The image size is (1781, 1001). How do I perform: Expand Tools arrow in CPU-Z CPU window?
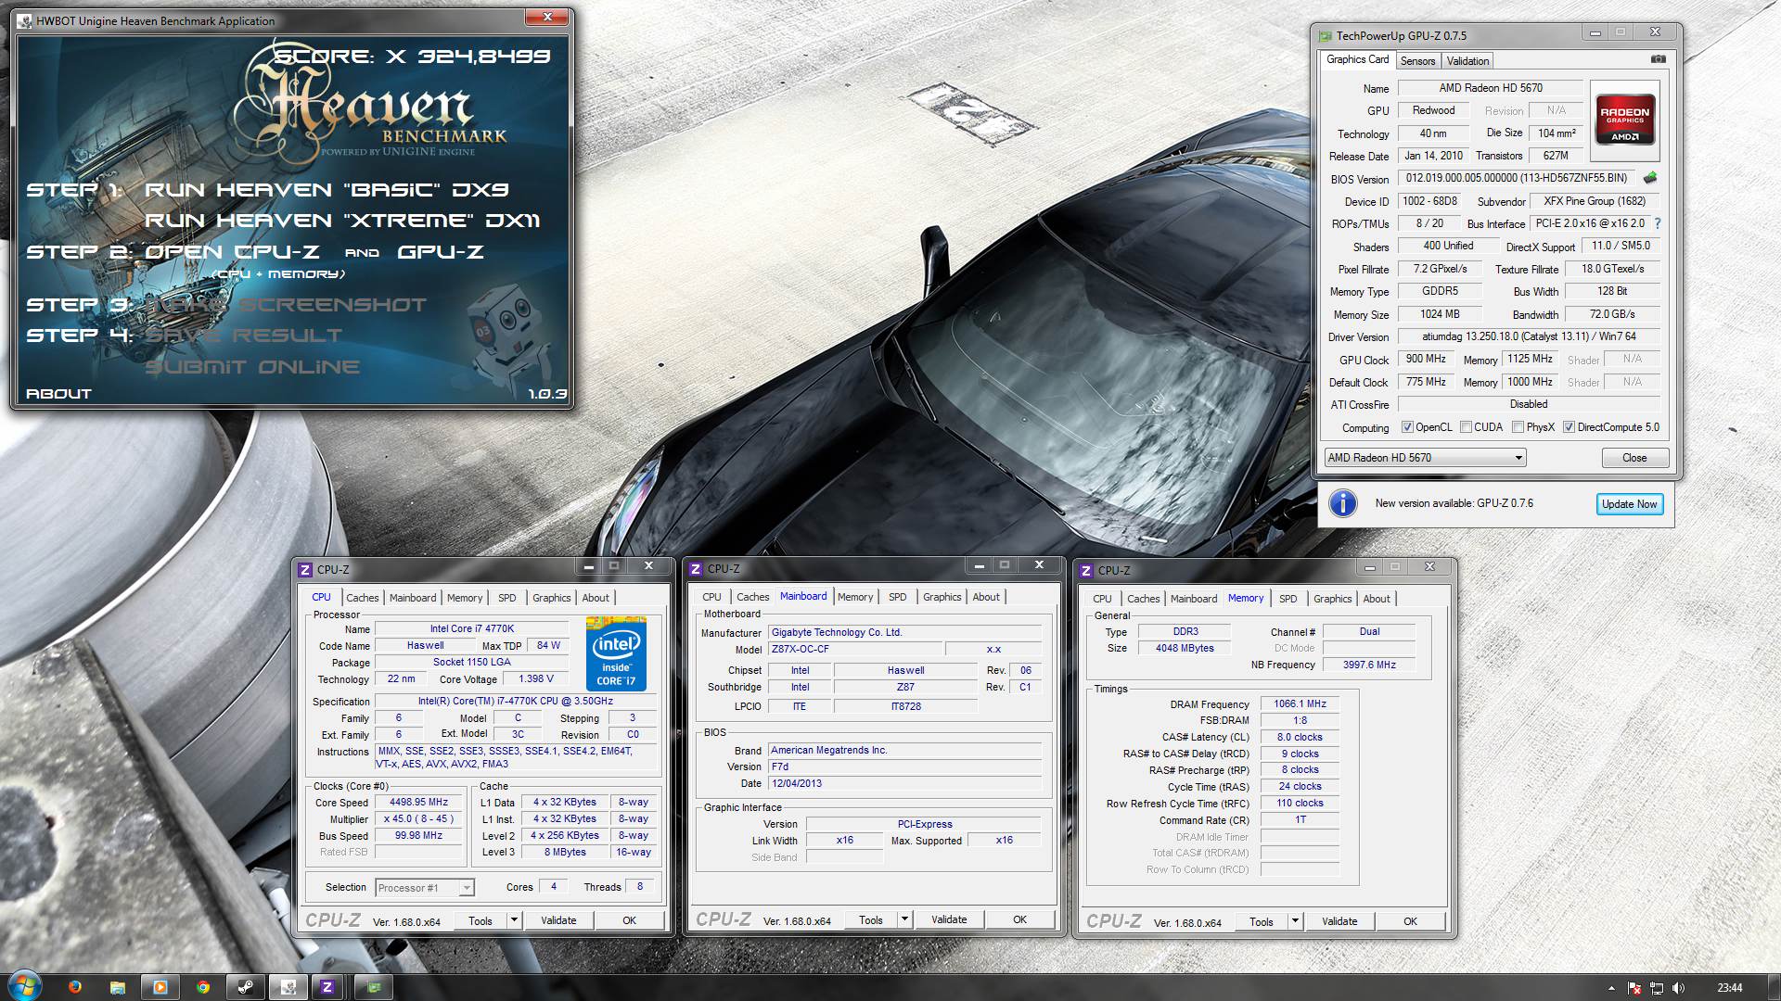click(514, 920)
